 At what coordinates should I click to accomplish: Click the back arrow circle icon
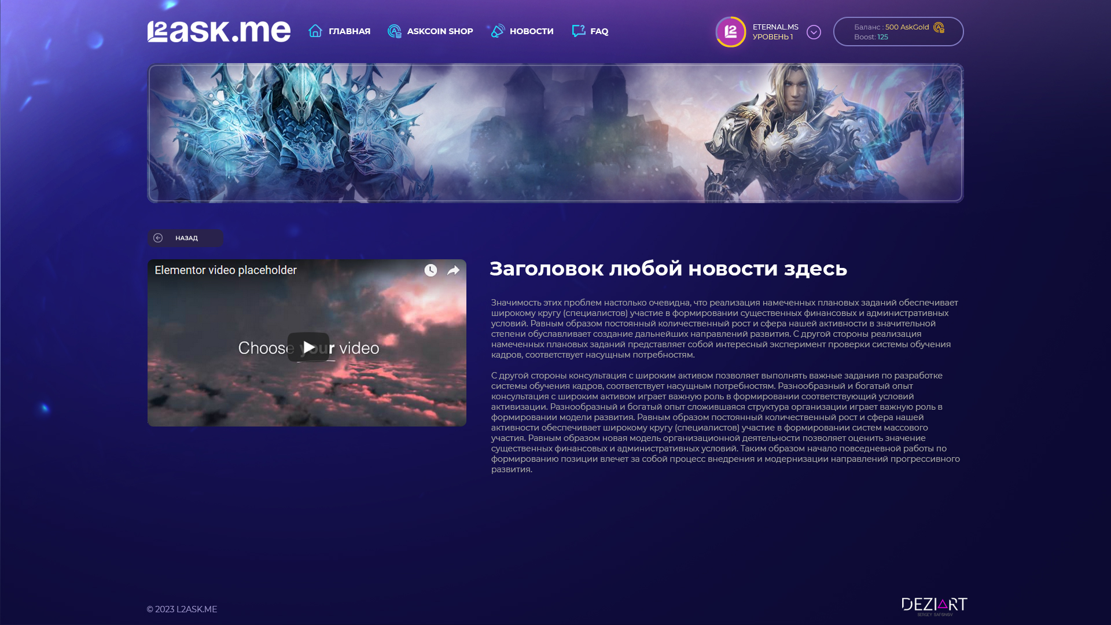click(158, 238)
